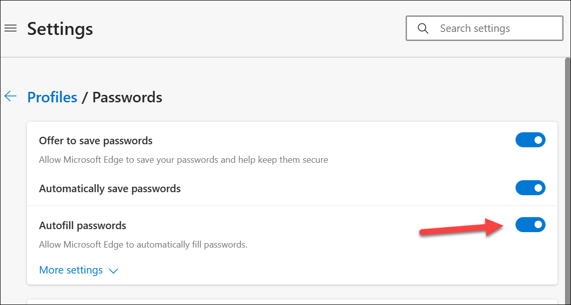The image size is (571, 305).
Task: Focus the Search settings input field
Action: point(495,28)
